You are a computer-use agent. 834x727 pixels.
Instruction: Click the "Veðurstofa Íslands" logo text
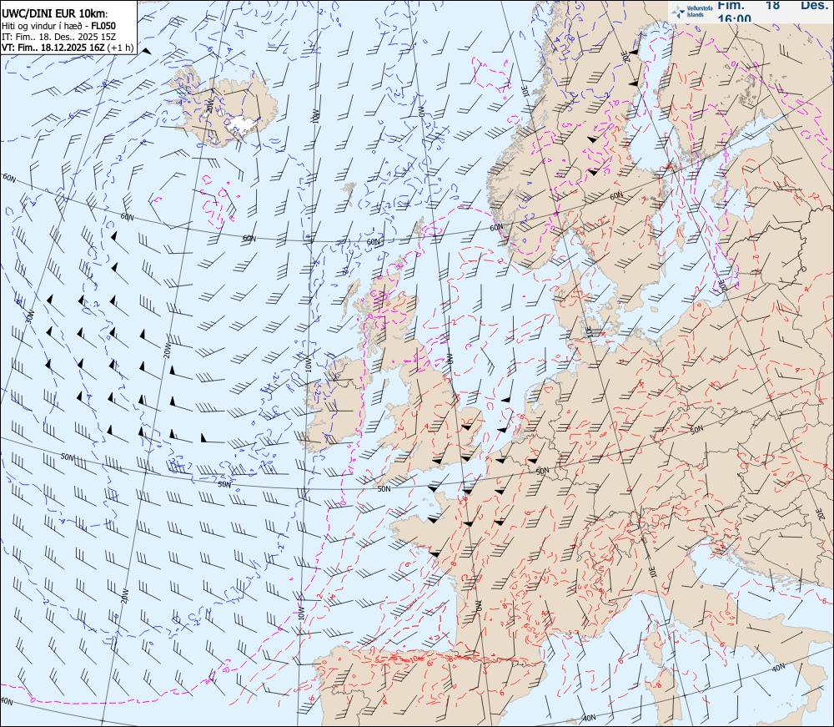pyautogui.click(x=699, y=12)
